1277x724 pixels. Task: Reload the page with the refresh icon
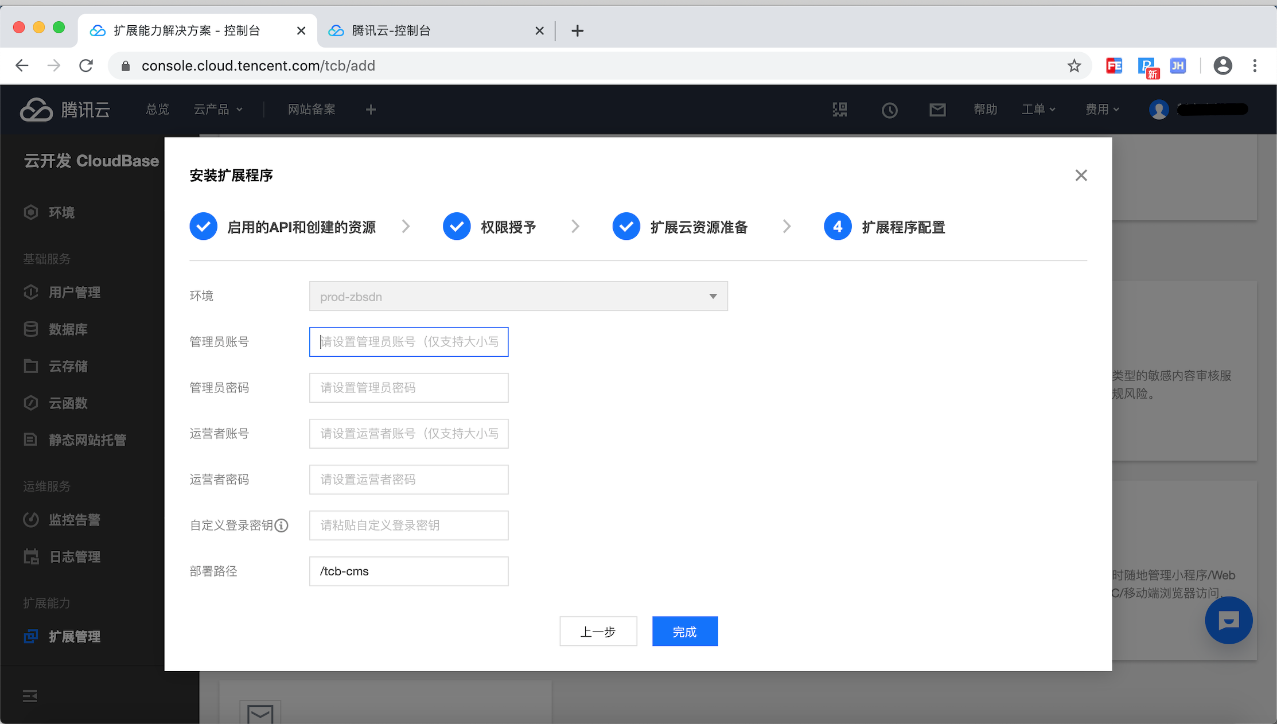point(86,66)
